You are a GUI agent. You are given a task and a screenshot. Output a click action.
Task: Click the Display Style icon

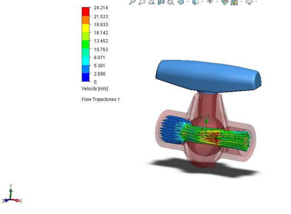pos(196,2)
